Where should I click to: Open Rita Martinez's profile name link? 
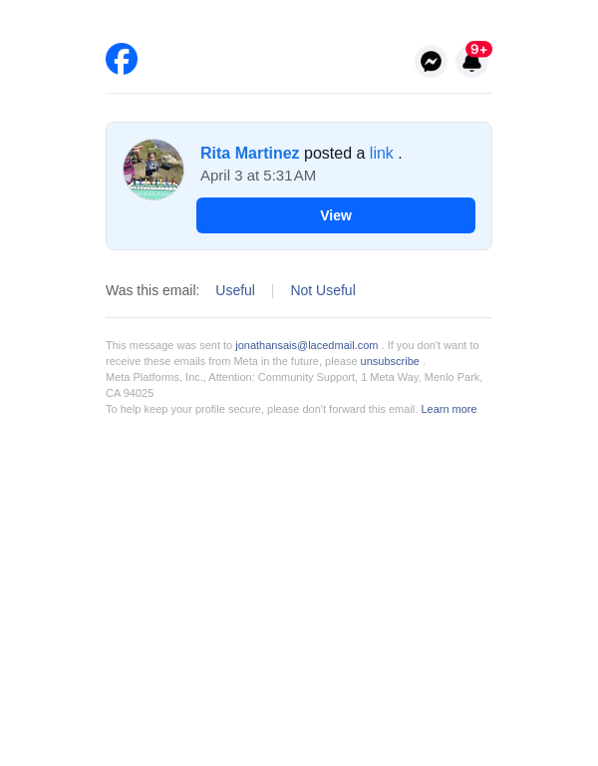click(x=249, y=153)
